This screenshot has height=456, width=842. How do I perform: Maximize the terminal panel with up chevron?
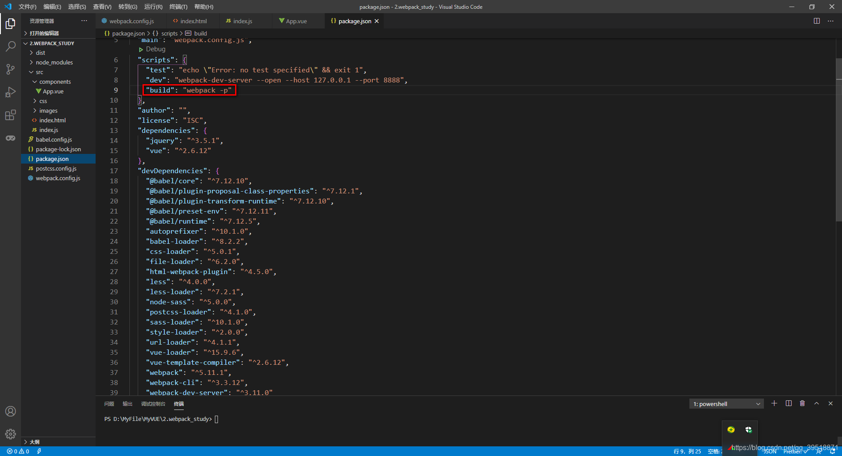click(817, 403)
